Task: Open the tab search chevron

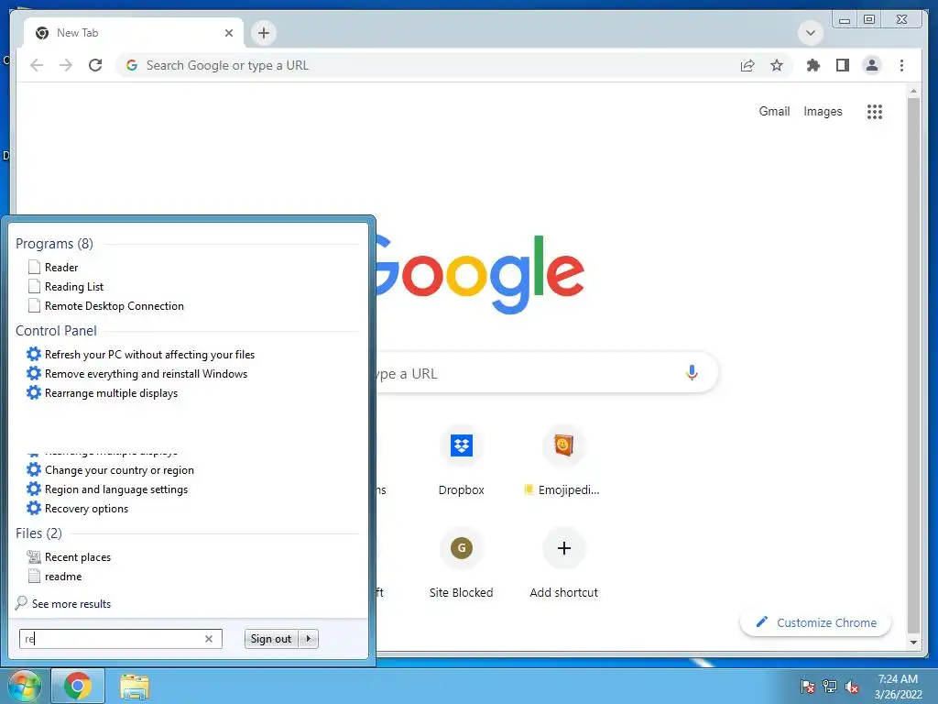Action: pos(811,33)
